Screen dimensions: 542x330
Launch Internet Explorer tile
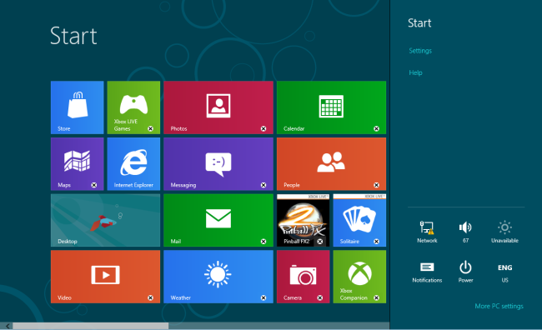pos(133,164)
